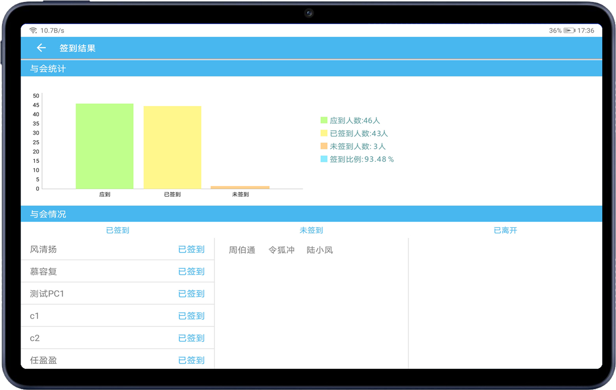Open the 已离开 column tab

coord(505,230)
